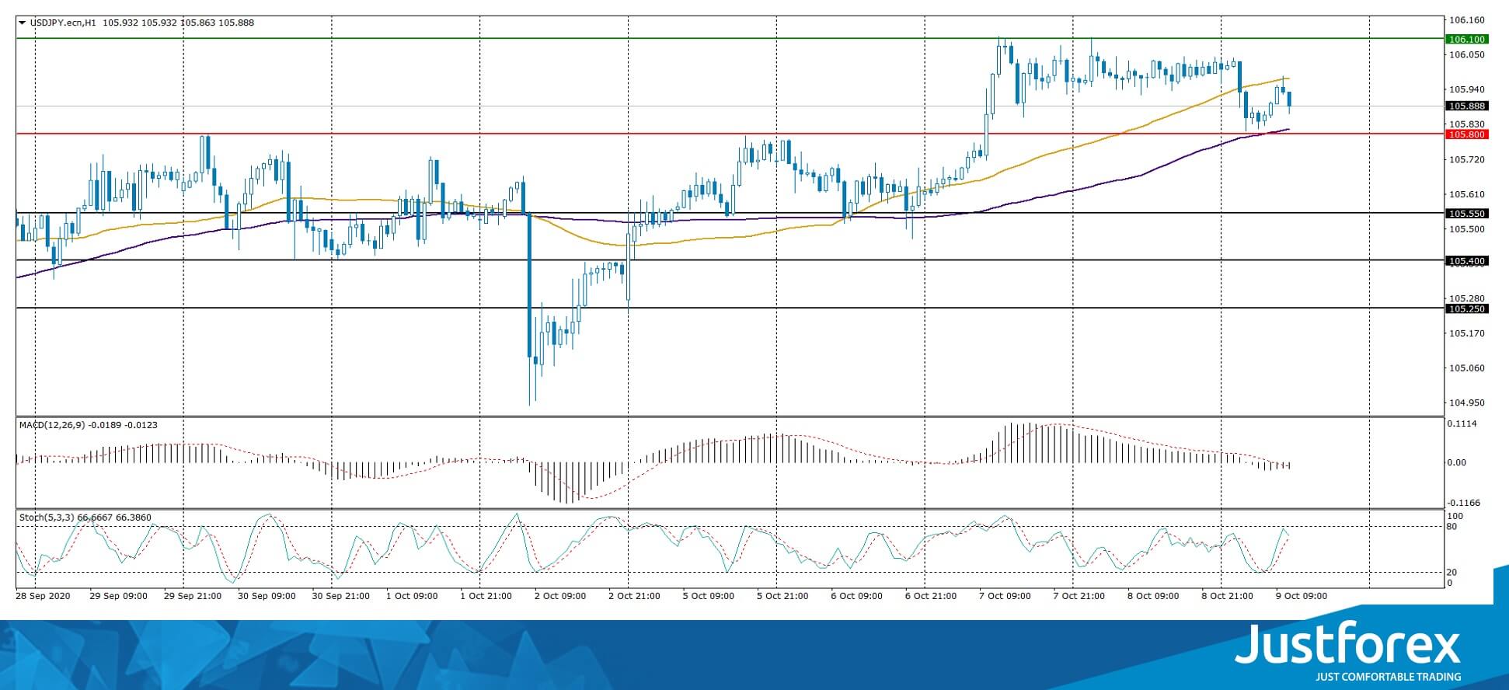Viewport: 1509px width, 690px height.
Task: Click the 7 Oct 09:00 time label
Action: [1005, 596]
